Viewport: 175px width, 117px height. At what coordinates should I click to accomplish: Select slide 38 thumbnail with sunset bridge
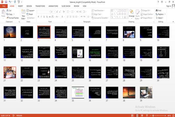click(x=129, y=93)
